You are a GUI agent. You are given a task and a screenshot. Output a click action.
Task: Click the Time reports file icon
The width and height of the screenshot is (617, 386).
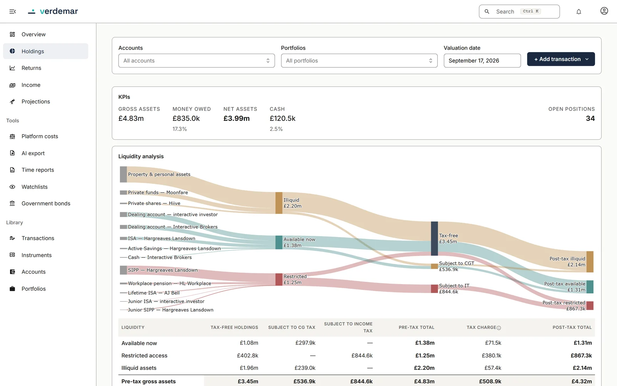12,170
